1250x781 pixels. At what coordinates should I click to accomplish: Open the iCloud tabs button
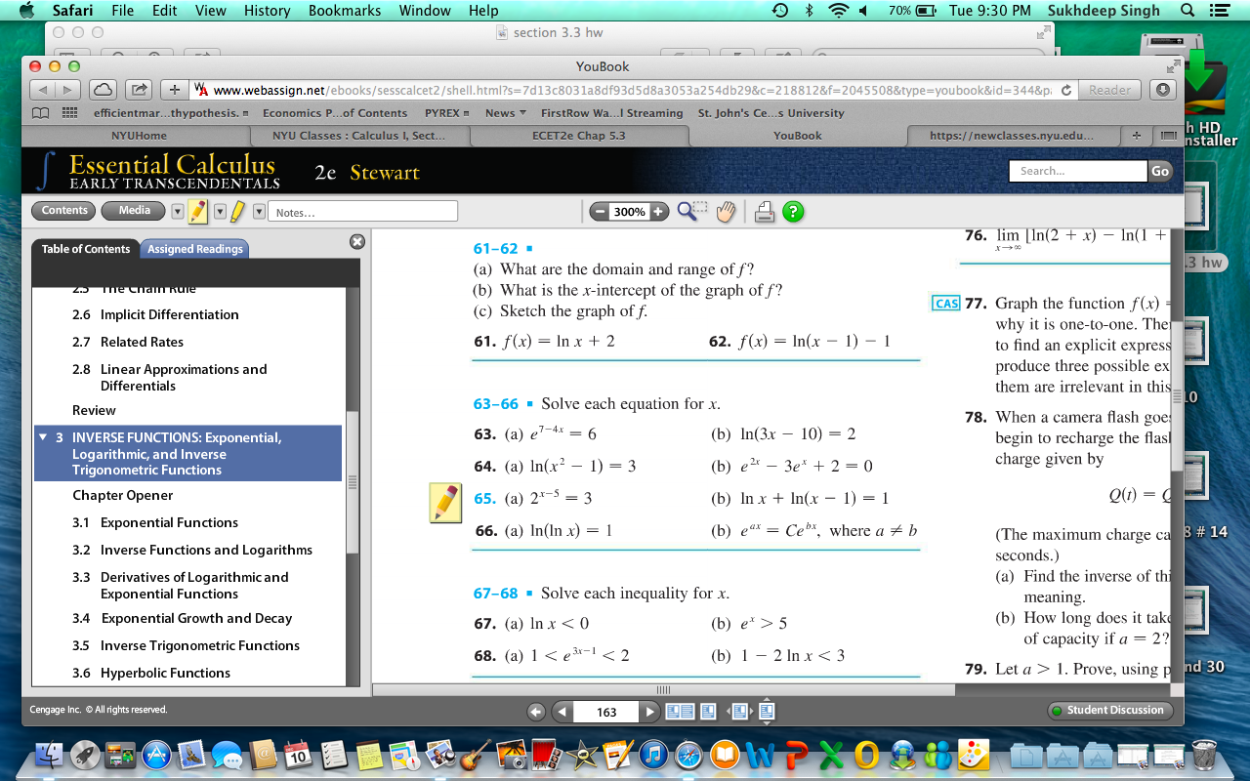point(104,90)
